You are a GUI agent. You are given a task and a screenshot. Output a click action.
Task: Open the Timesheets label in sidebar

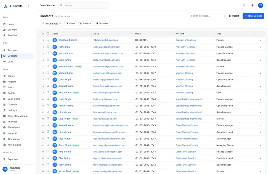14,127
